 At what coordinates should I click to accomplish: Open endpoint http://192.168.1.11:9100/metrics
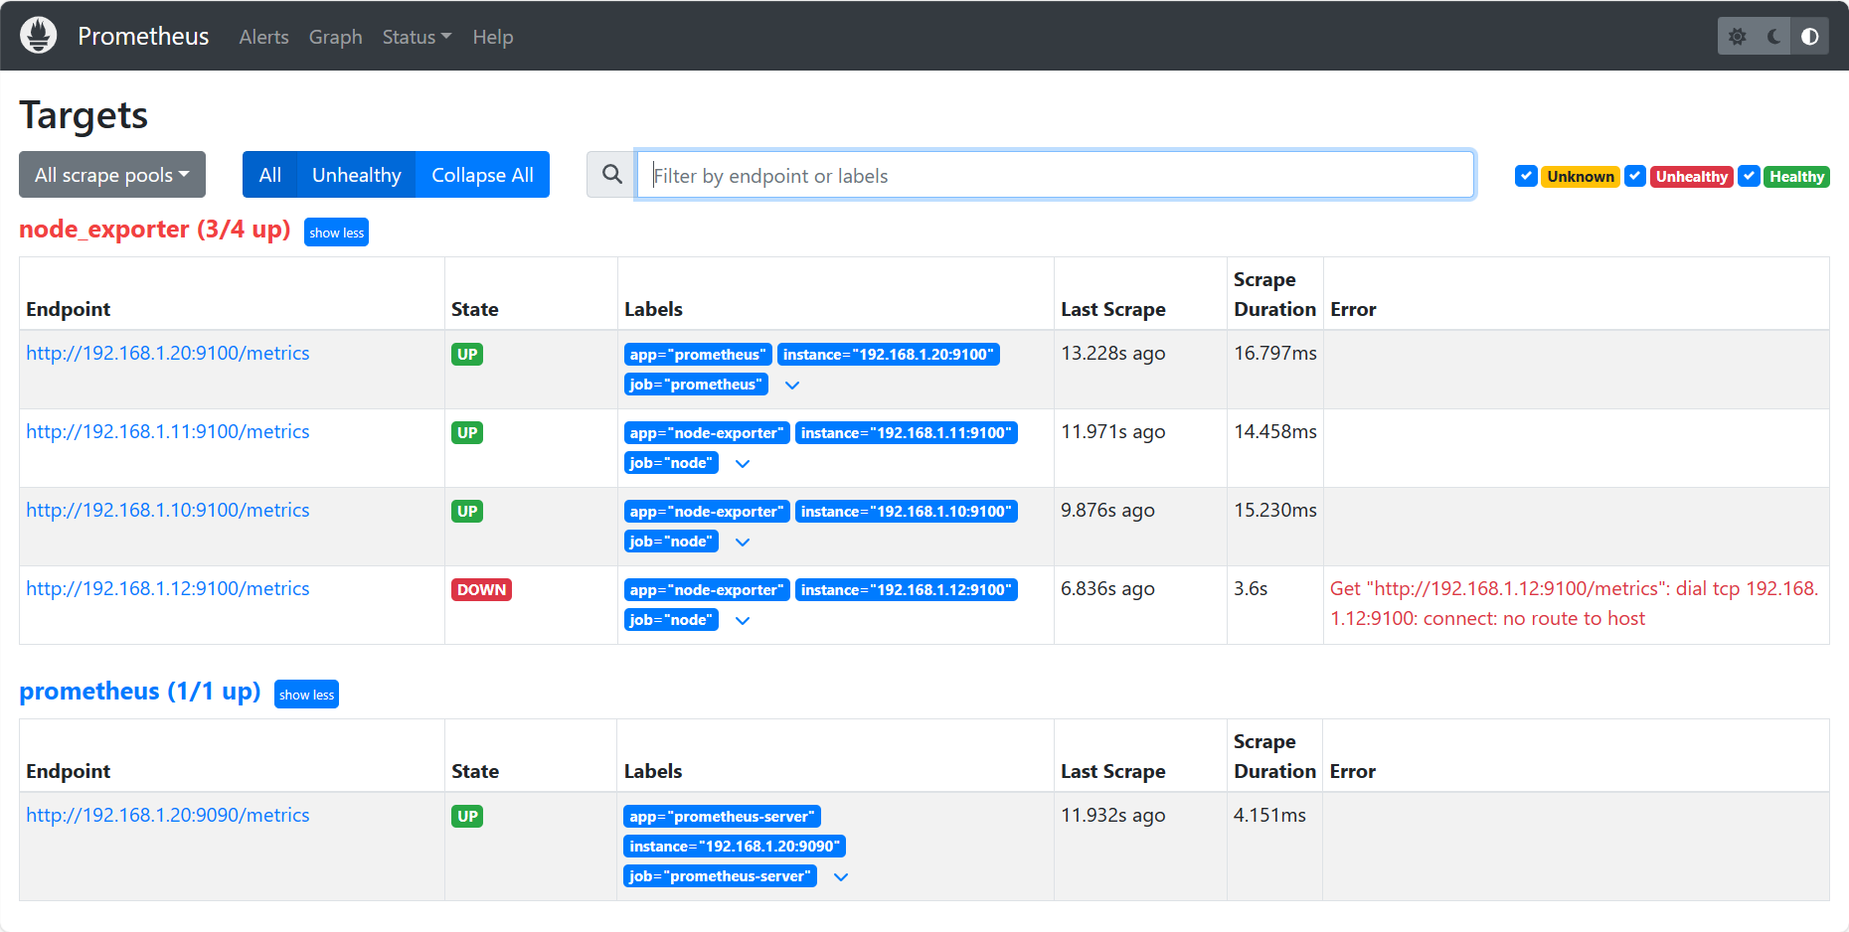(168, 431)
